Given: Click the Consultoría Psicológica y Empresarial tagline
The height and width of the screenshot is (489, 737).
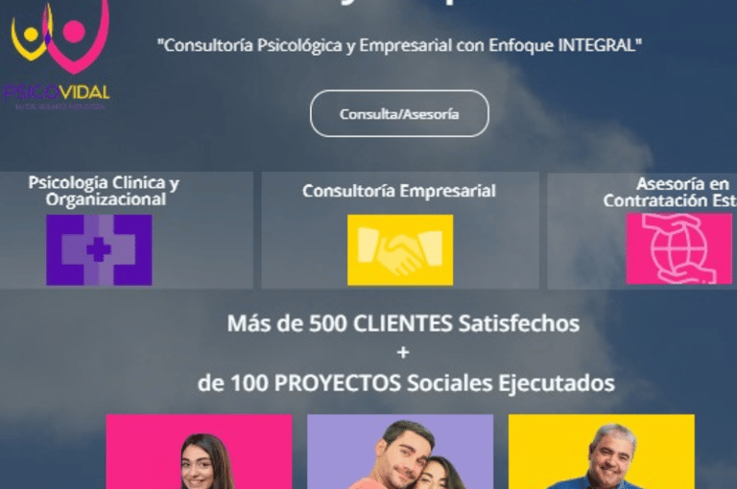Looking at the screenshot, I should tap(399, 46).
